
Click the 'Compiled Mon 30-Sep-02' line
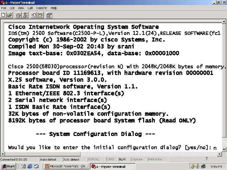[71, 46]
